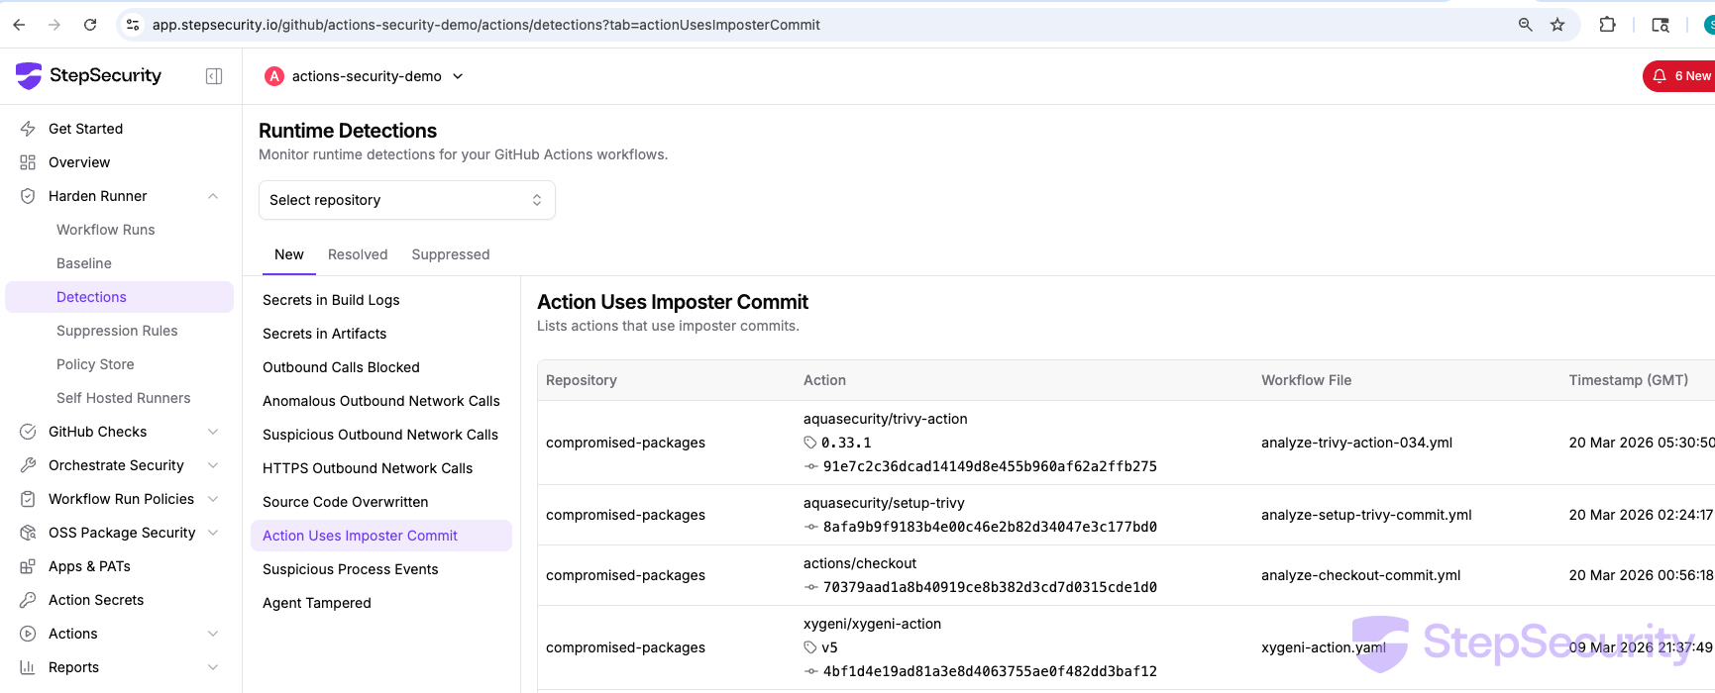
Task: Select HTTPS Outbound Network Calls category
Action: [381, 468]
